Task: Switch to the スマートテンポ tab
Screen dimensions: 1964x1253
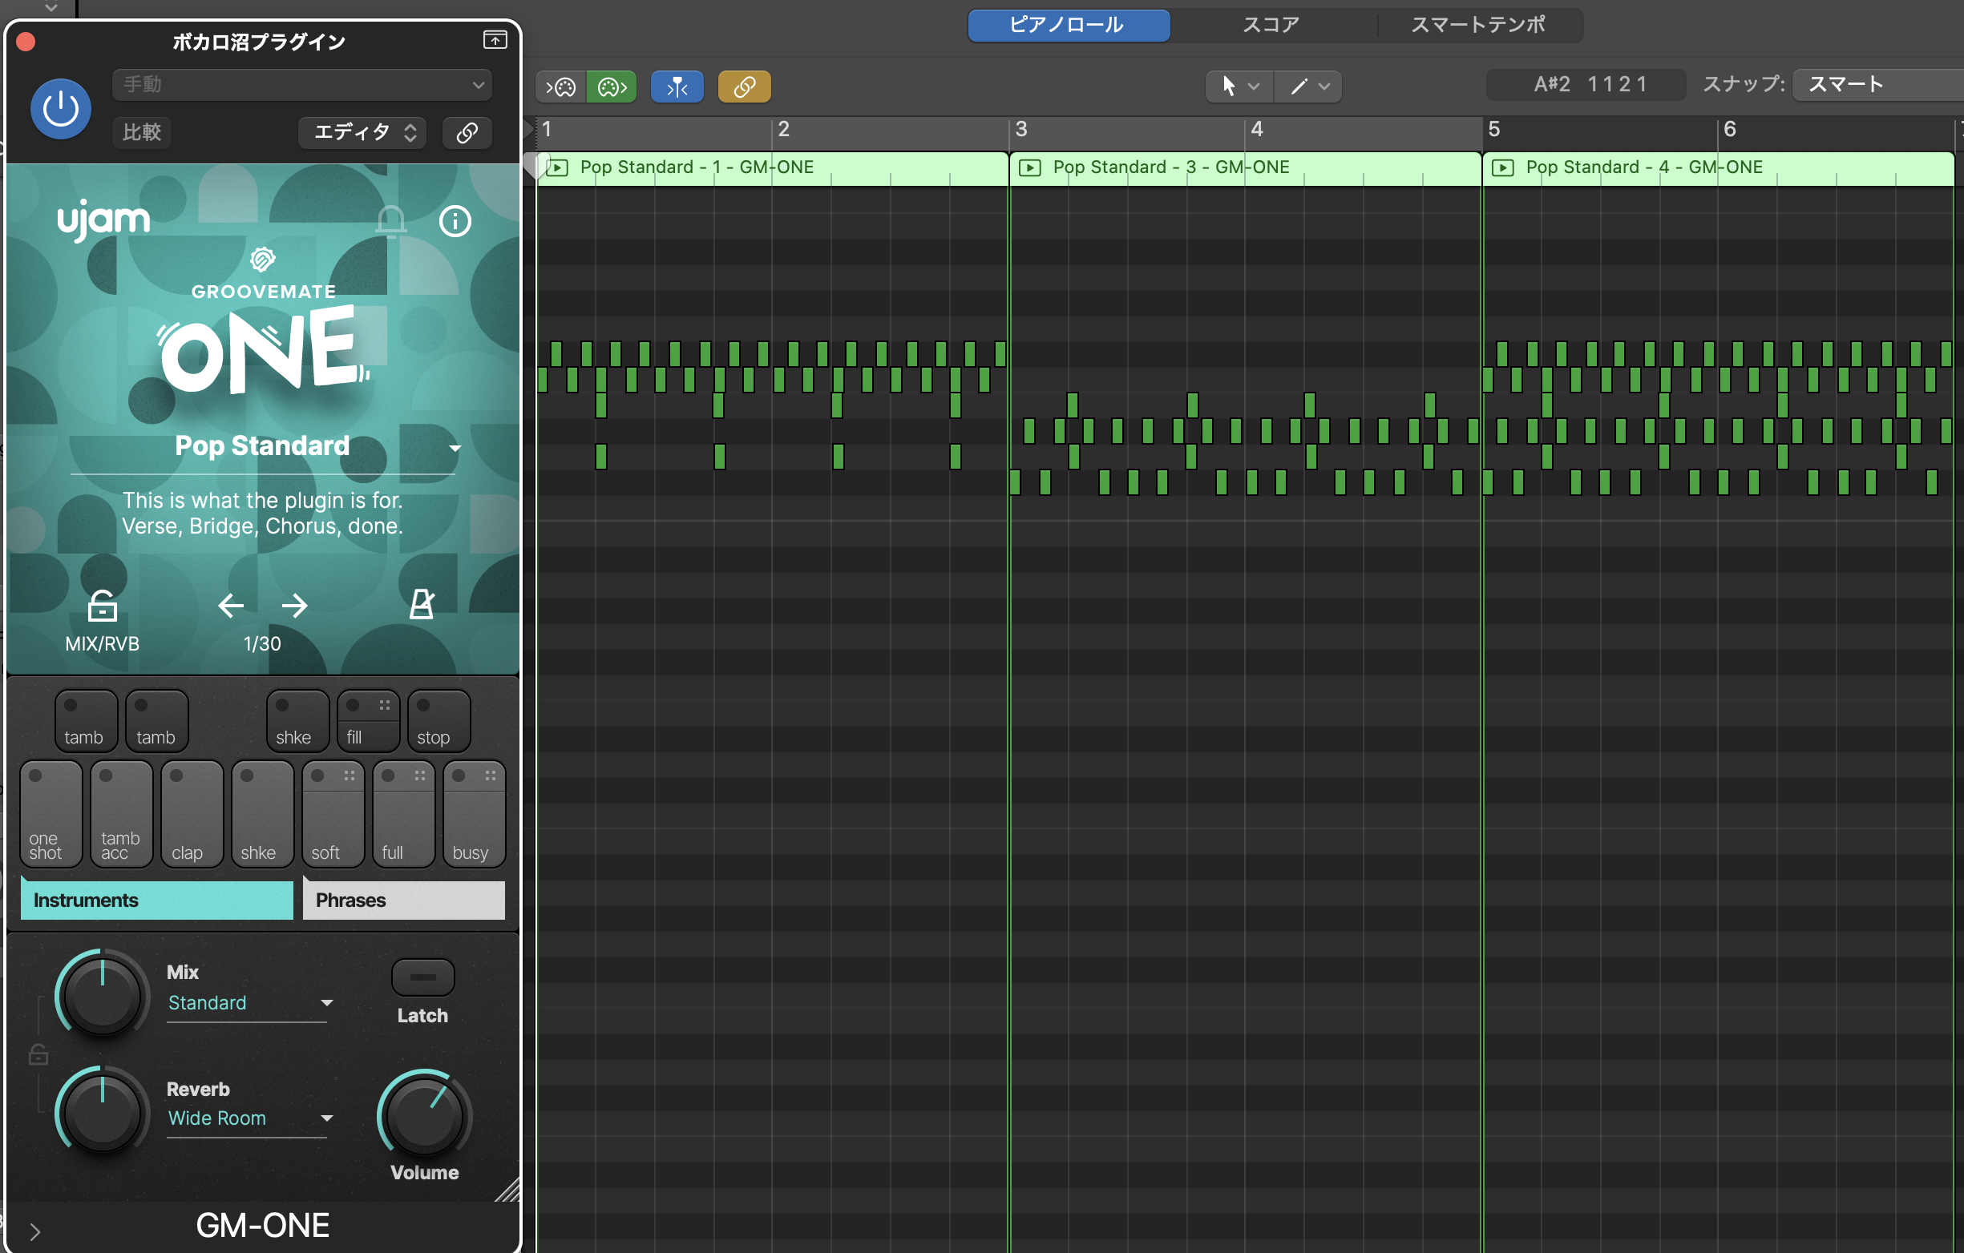Action: [x=1479, y=25]
